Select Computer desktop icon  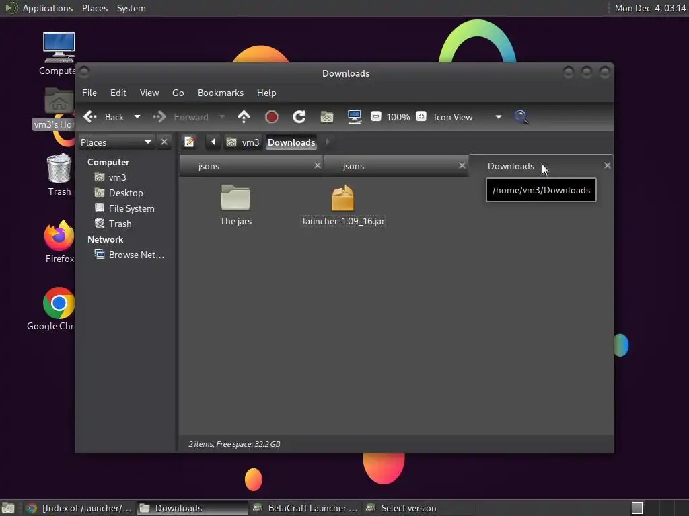click(59, 53)
